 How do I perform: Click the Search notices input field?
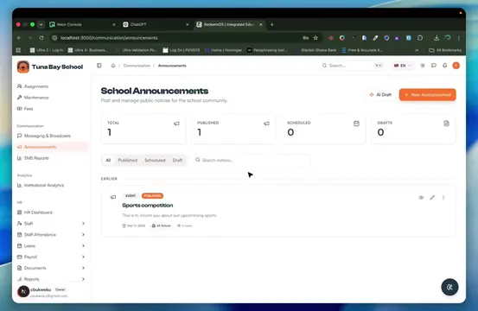[x=252, y=160]
